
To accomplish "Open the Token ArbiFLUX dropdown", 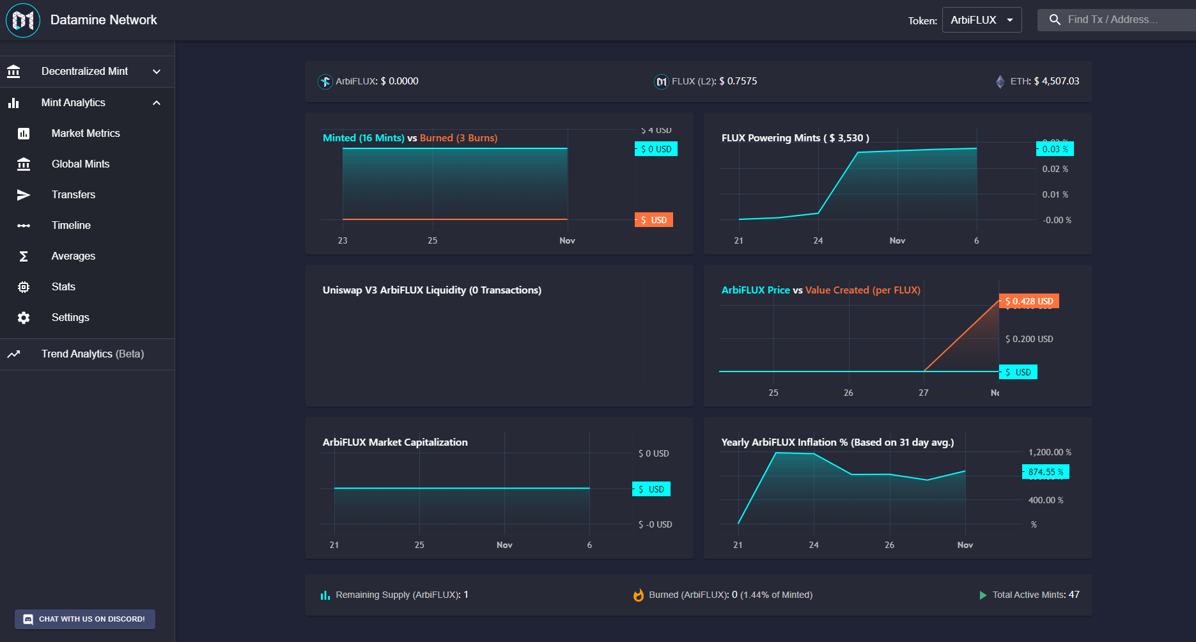I will (x=982, y=20).
